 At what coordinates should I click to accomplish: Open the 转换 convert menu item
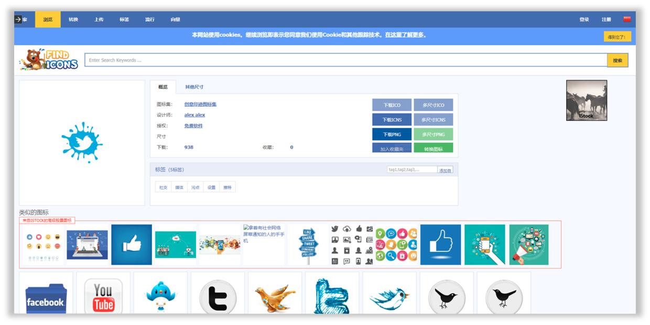pyautogui.click(x=73, y=19)
